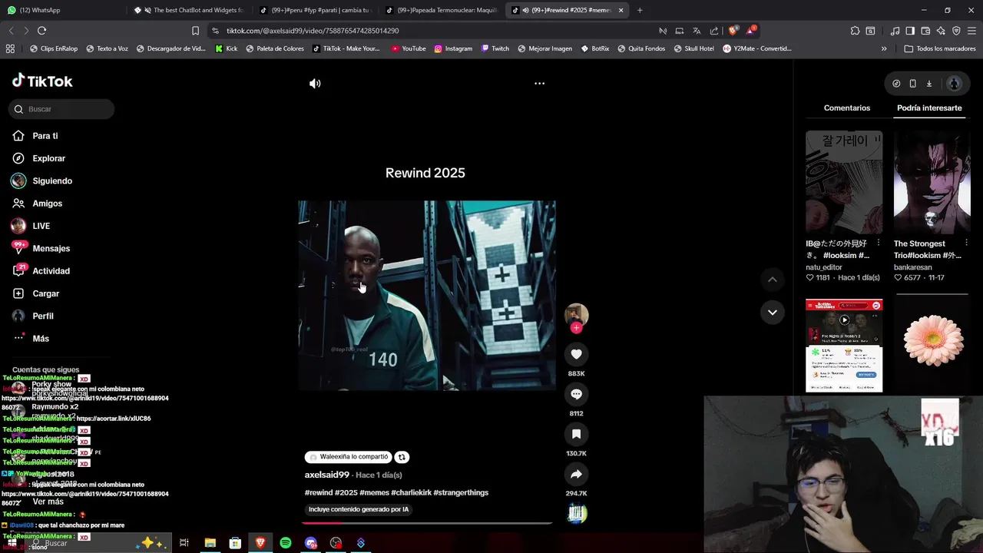The width and height of the screenshot is (983, 553).
Task: Bookmark this page in the address bar
Action: [195, 31]
